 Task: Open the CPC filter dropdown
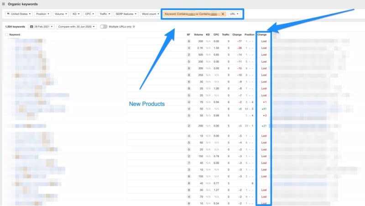89,14
